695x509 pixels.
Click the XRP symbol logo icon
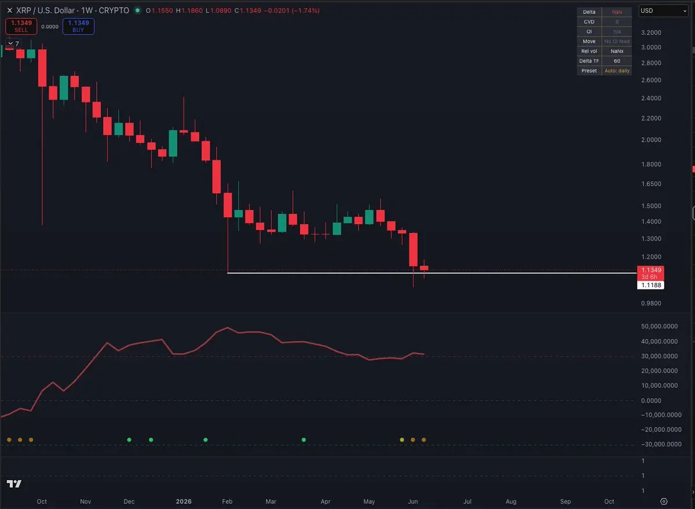point(9,10)
